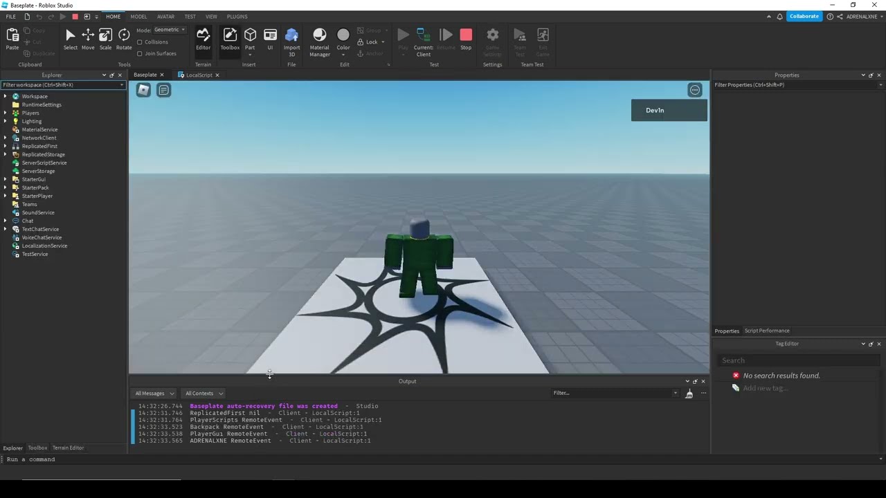Viewport: 886px width, 498px height.
Task: Collapse the ribbon with the up arrow
Action: coord(768,17)
